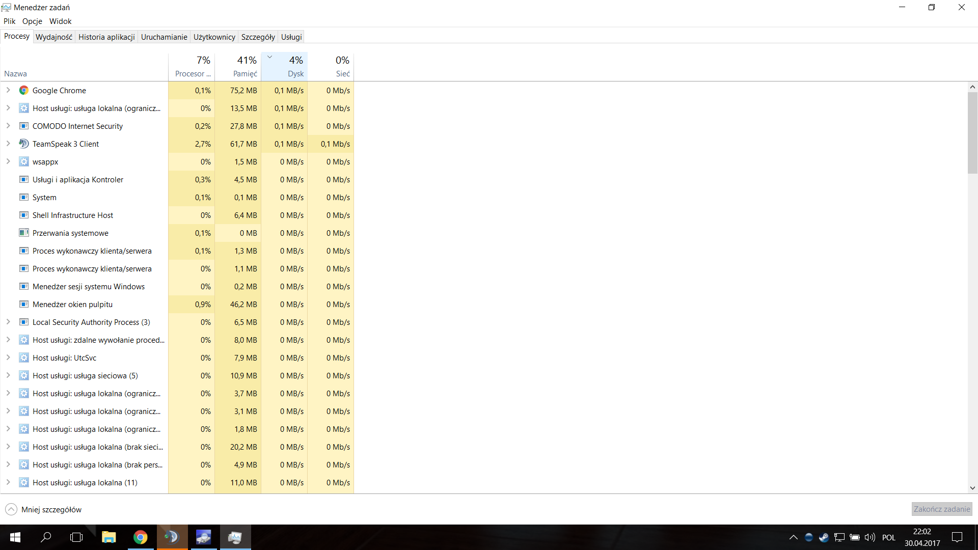978x550 pixels.
Task: Switch to TeamSpeak on the taskbar
Action: coord(172,537)
